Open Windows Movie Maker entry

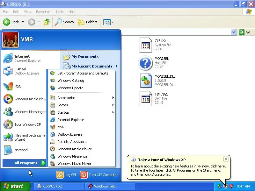pyautogui.click(x=82, y=164)
